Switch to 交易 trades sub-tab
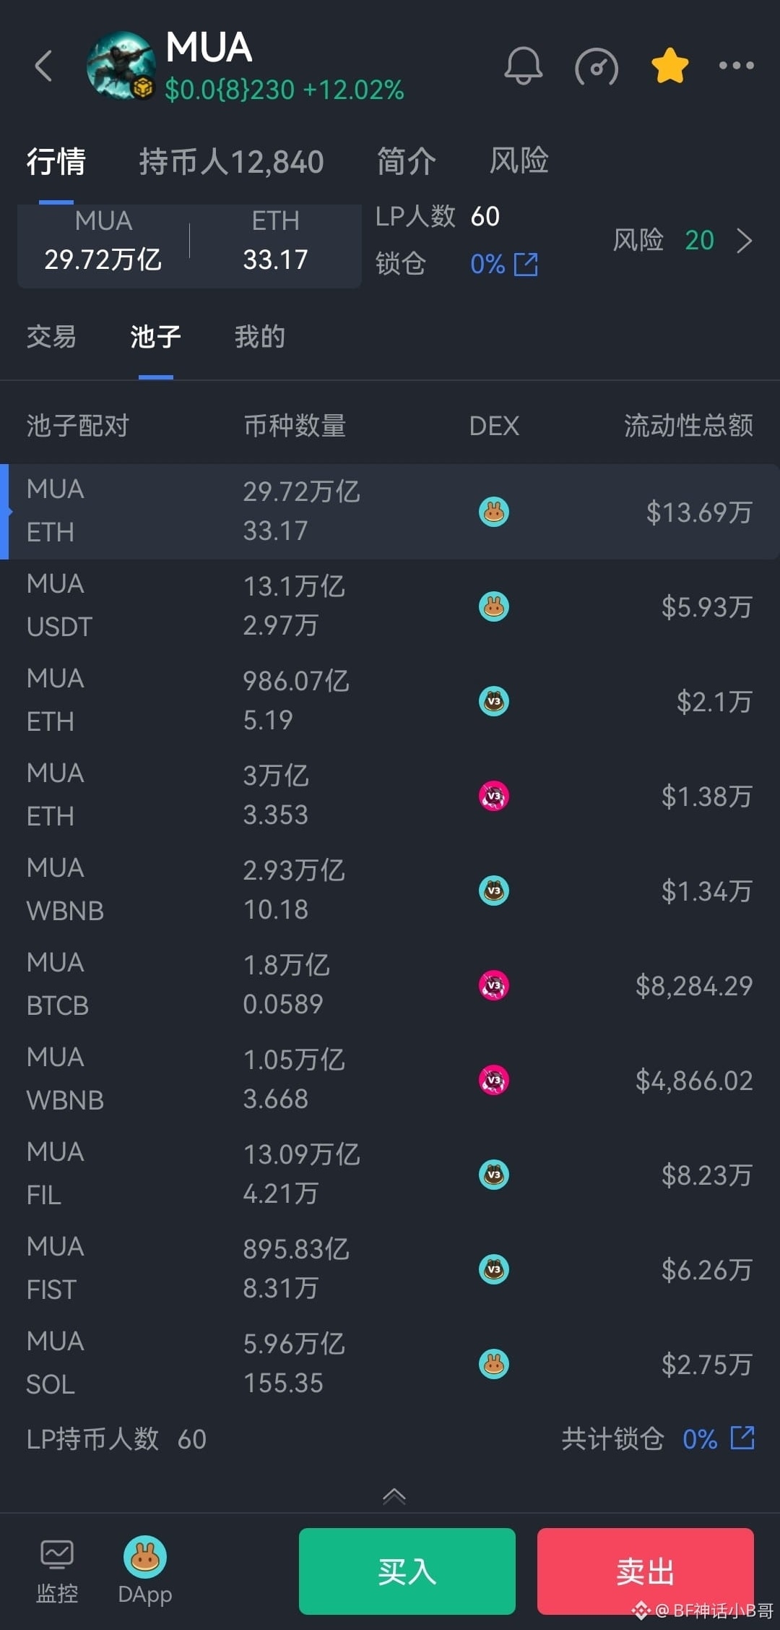The height and width of the screenshot is (1630, 780). 51,337
